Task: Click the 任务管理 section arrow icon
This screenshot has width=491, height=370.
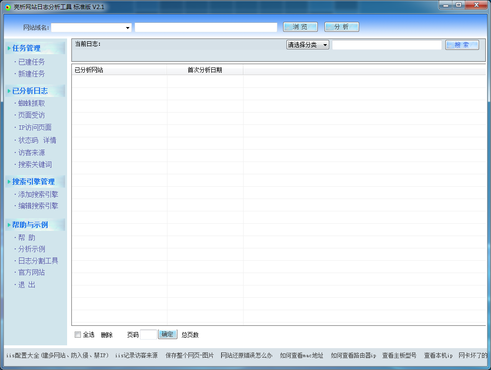Action: 9,48
